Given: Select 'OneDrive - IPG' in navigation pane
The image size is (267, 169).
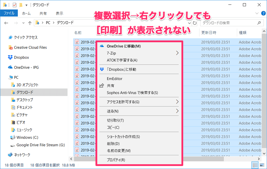Looking at the screenshot, I should (26, 67).
